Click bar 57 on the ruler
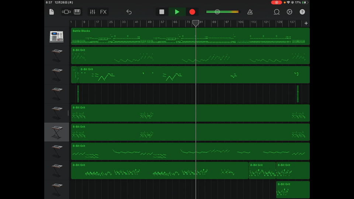 coord(162,22)
